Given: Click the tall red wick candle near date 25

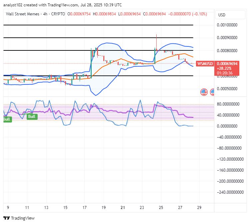Looking at the screenshot, I should pos(157,42).
